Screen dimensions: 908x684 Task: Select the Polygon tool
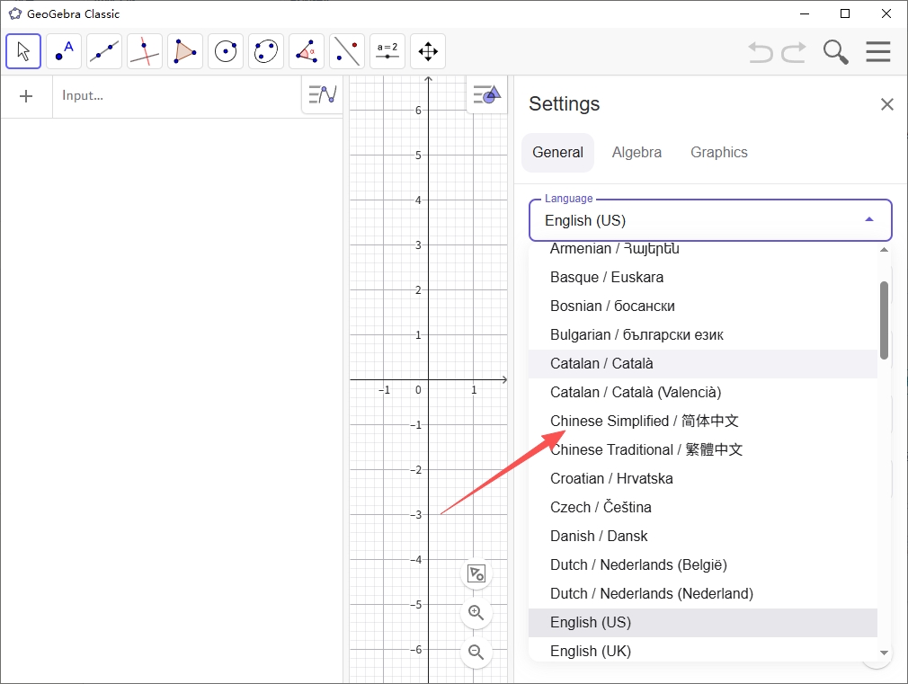pyautogui.click(x=185, y=51)
